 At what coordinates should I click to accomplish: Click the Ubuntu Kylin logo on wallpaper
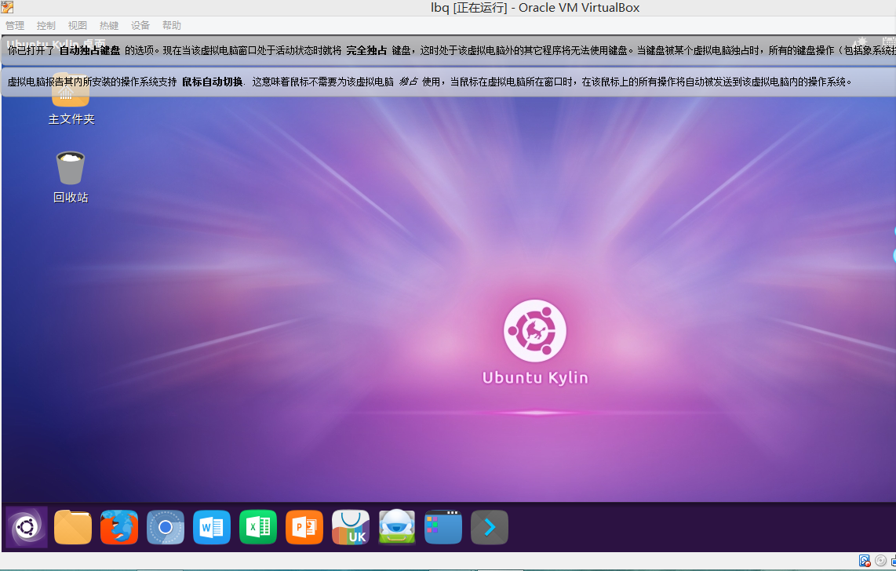pos(535,331)
